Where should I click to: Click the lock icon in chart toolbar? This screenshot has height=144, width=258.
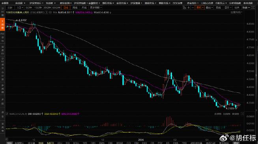coord(184,7)
